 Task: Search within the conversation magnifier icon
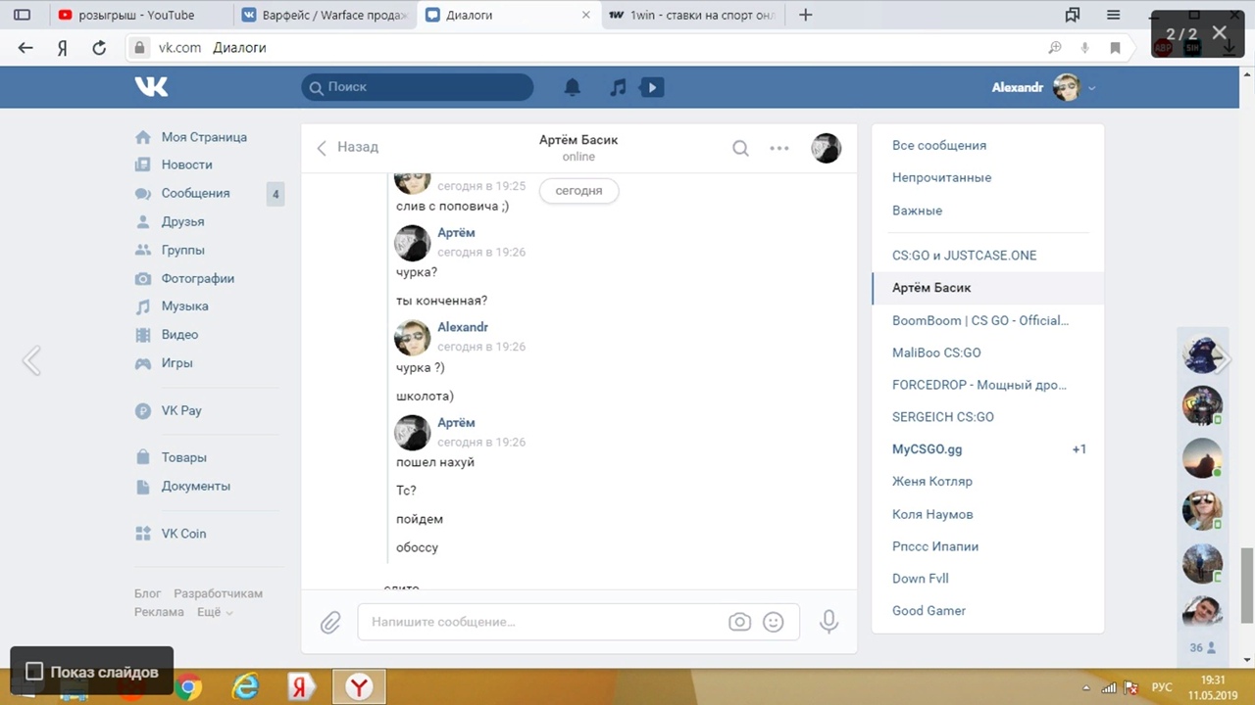click(740, 148)
